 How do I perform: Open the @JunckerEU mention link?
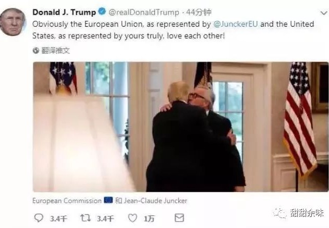pyautogui.click(x=235, y=24)
